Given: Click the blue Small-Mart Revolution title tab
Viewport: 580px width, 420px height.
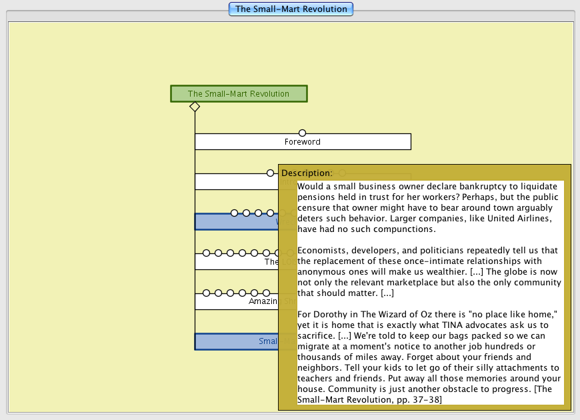Looking at the screenshot, I should pyautogui.click(x=291, y=9).
